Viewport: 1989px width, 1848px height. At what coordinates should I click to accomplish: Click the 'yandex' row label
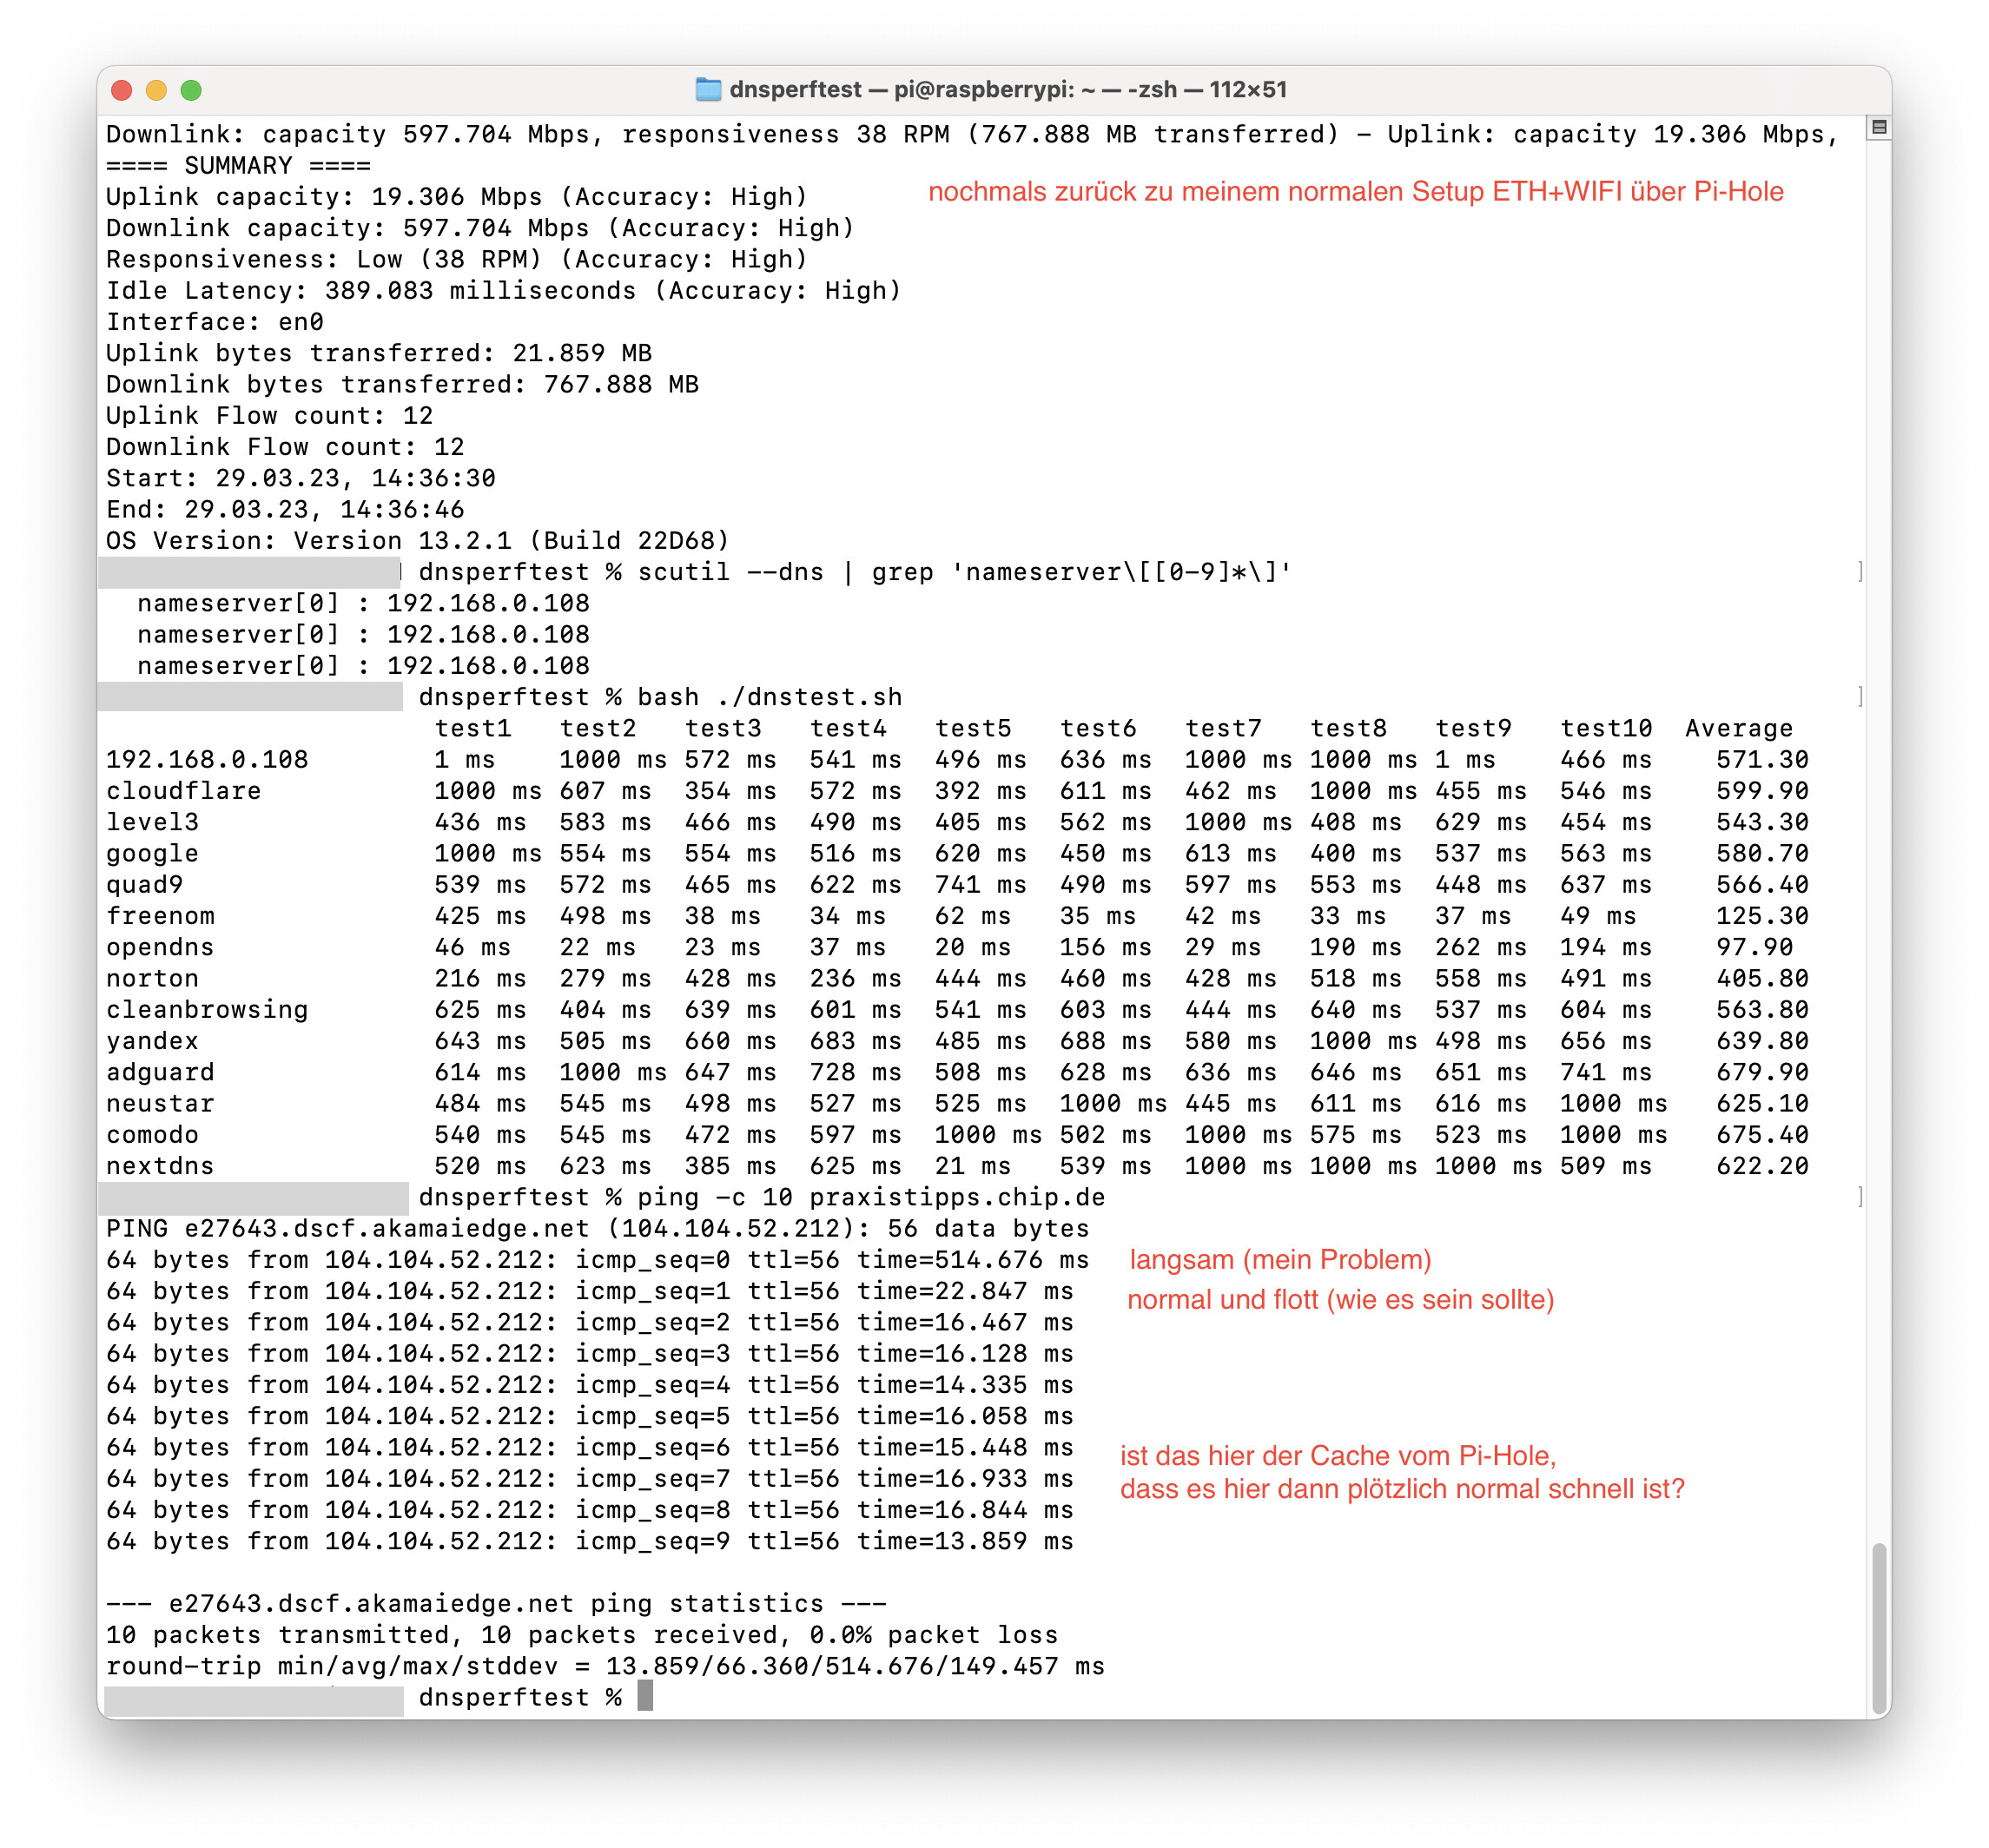tap(152, 1040)
